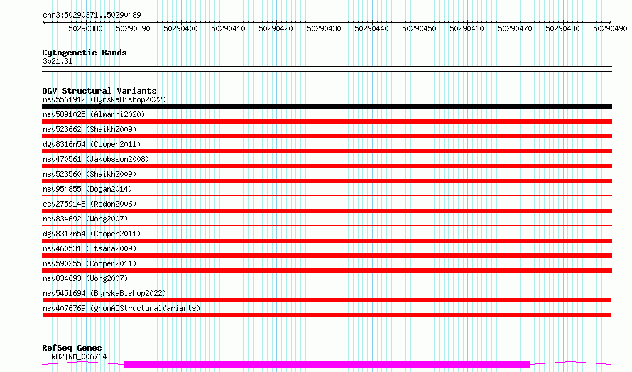Click the red bar under esv2759148
This screenshot has width=632, height=372.
tap(327, 211)
